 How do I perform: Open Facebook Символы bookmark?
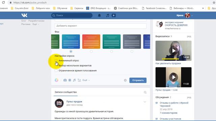(x=154, y=8)
